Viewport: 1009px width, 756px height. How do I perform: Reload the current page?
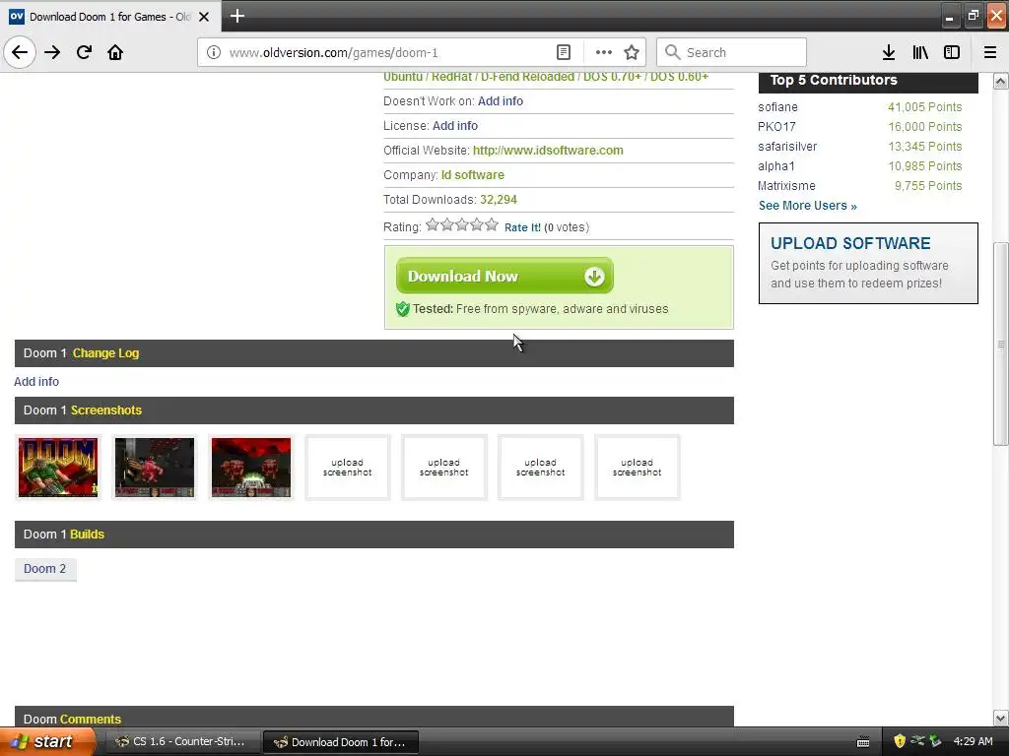84,52
